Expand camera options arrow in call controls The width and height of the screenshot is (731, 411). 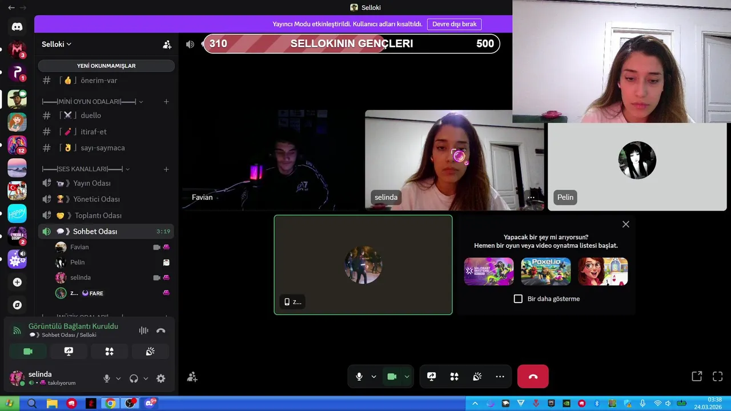(x=407, y=377)
